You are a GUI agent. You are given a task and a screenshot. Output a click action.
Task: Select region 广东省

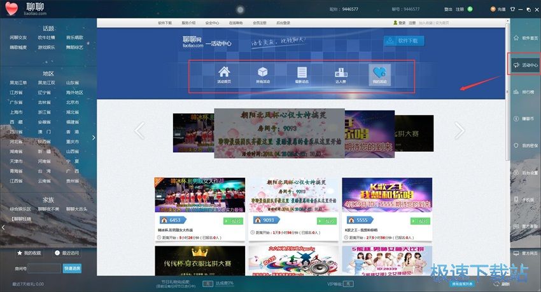click(16, 102)
